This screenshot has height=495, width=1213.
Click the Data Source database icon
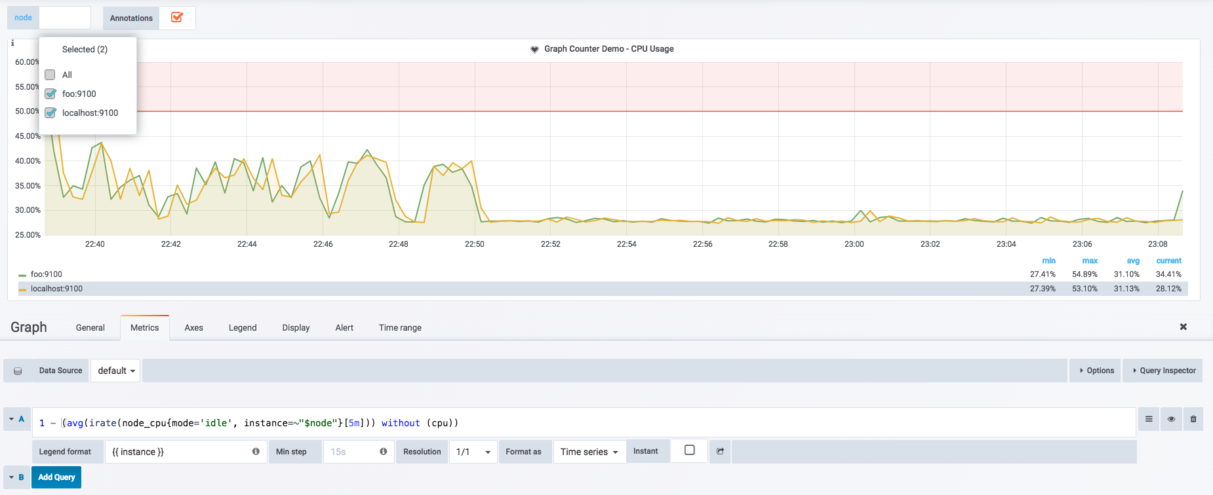[x=18, y=371]
